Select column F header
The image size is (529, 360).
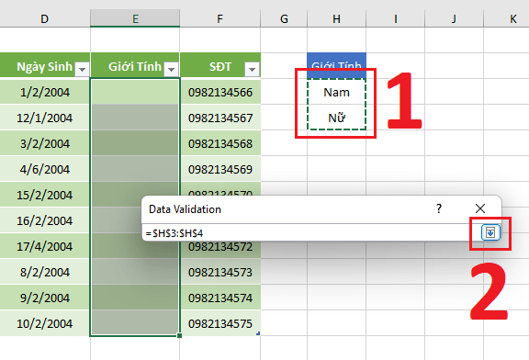tap(220, 18)
